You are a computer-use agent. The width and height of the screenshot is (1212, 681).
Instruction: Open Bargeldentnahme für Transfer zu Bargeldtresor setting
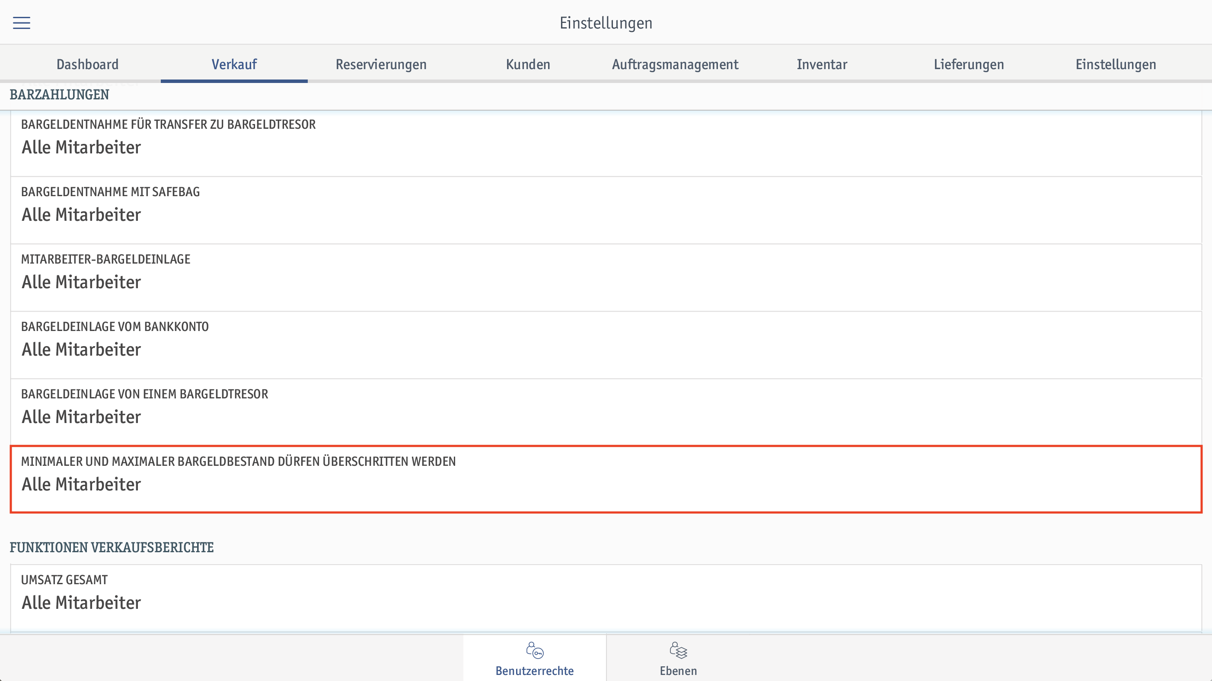point(606,143)
